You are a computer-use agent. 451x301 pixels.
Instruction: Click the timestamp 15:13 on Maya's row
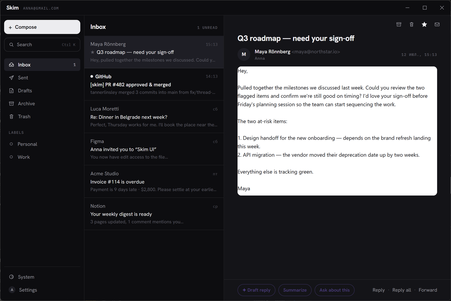pos(212,45)
